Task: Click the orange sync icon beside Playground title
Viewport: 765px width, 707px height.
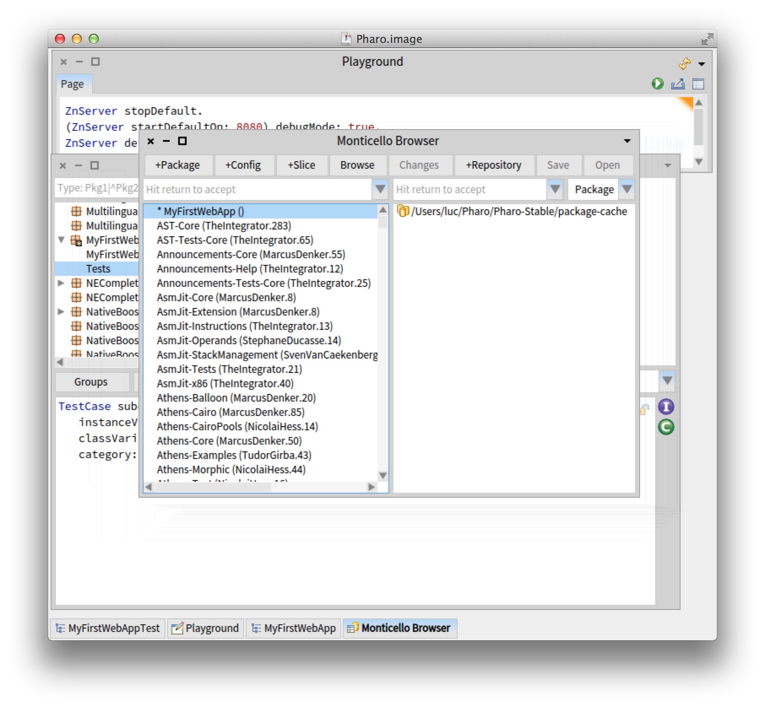Action: pyautogui.click(x=684, y=63)
